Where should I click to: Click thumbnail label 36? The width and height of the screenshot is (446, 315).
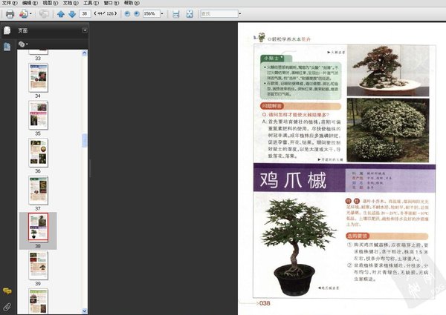[38, 171]
